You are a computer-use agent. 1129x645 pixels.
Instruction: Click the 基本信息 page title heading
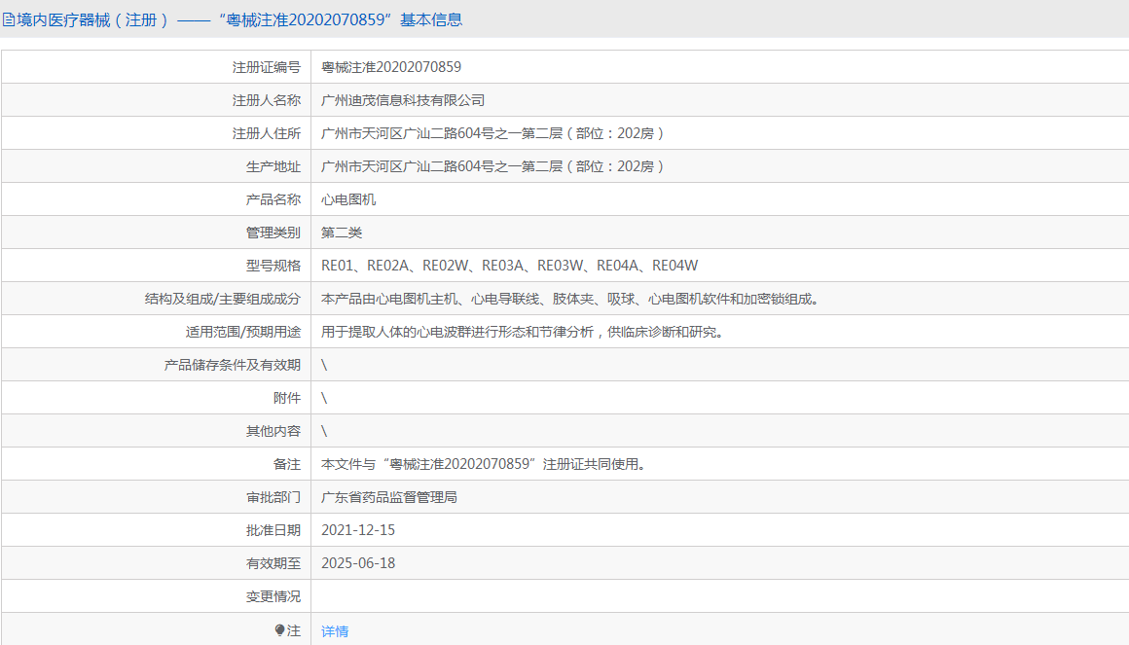point(238,19)
